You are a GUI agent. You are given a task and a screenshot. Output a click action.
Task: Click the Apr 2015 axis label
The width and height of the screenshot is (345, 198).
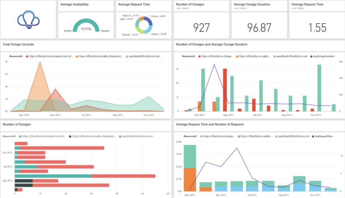[x=8, y=181]
